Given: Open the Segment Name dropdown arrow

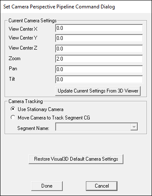Looking at the screenshot, I should pyautogui.click(x=134, y=127).
